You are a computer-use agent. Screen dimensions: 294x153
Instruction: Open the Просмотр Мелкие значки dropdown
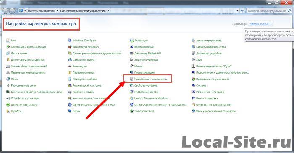pos(260,24)
